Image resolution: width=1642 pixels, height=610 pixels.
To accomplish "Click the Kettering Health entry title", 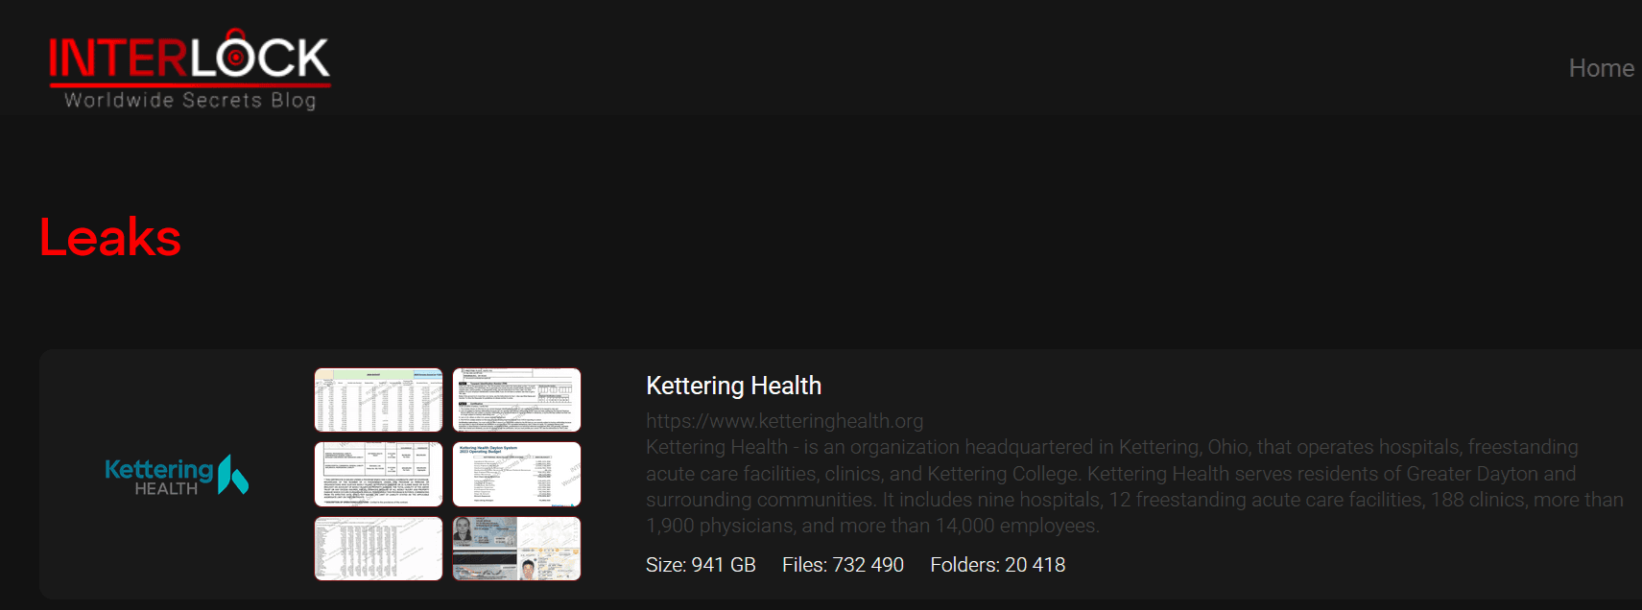I will tap(733, 386).
